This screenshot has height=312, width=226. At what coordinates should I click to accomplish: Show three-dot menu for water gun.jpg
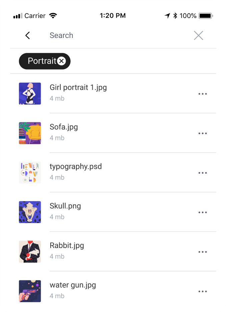pos(203,291)
